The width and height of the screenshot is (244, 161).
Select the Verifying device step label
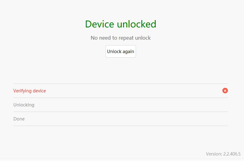point(30,91)
